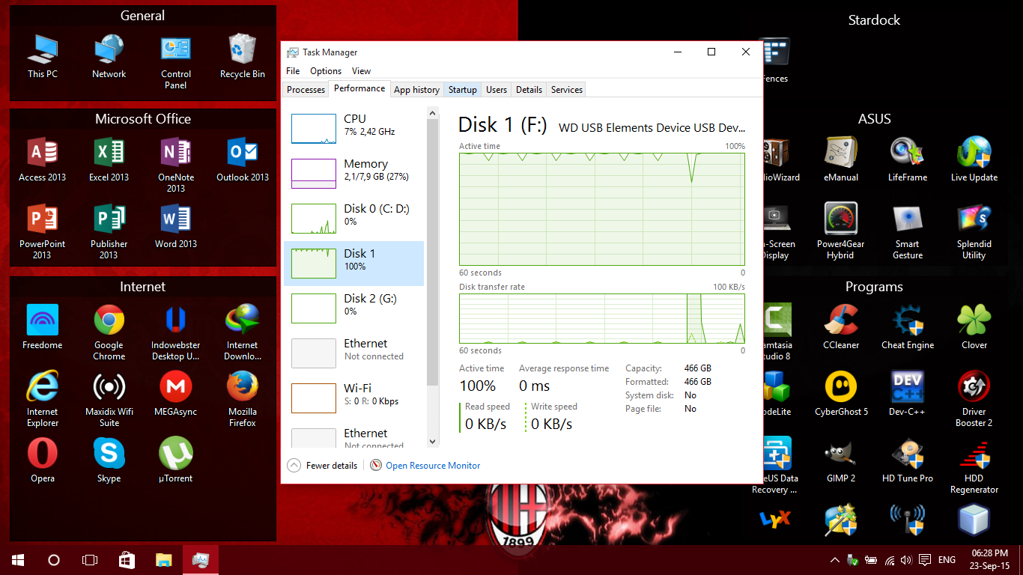Open the ENG language indicator
The width and height of the screenshot is (1023, 575).
point(947,560)
